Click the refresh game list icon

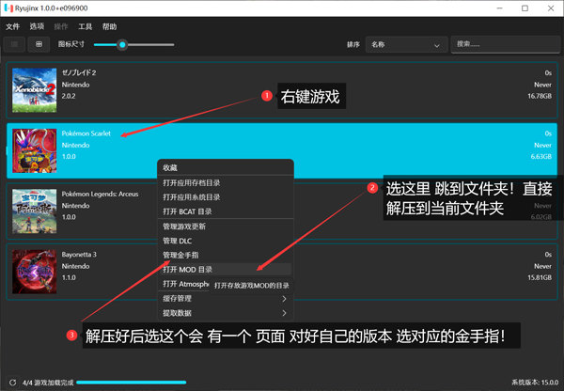click(x=12, y=383)
